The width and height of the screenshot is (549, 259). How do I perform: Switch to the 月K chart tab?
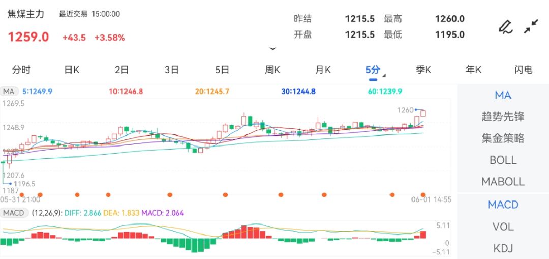point(323,70)
